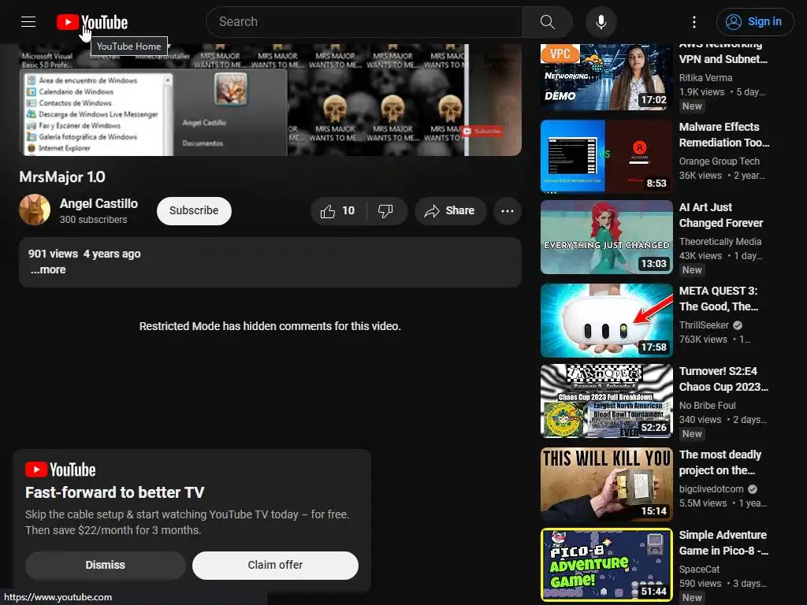
Task: Open VPN and Subnet networking demo thumbnail
Action: point(606,76)
